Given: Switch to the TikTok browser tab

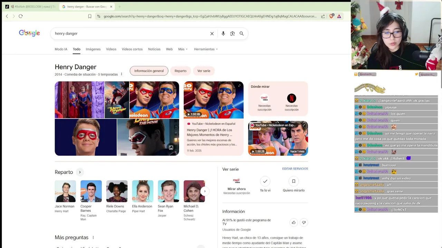Looking at the screenshot, I should 30,7.
